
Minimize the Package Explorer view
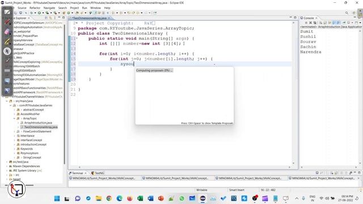[59, 18]
